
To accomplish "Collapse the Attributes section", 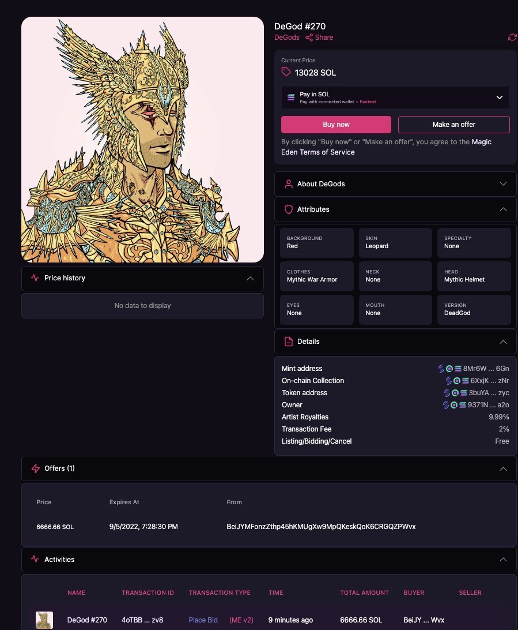I will click(504, 209).
